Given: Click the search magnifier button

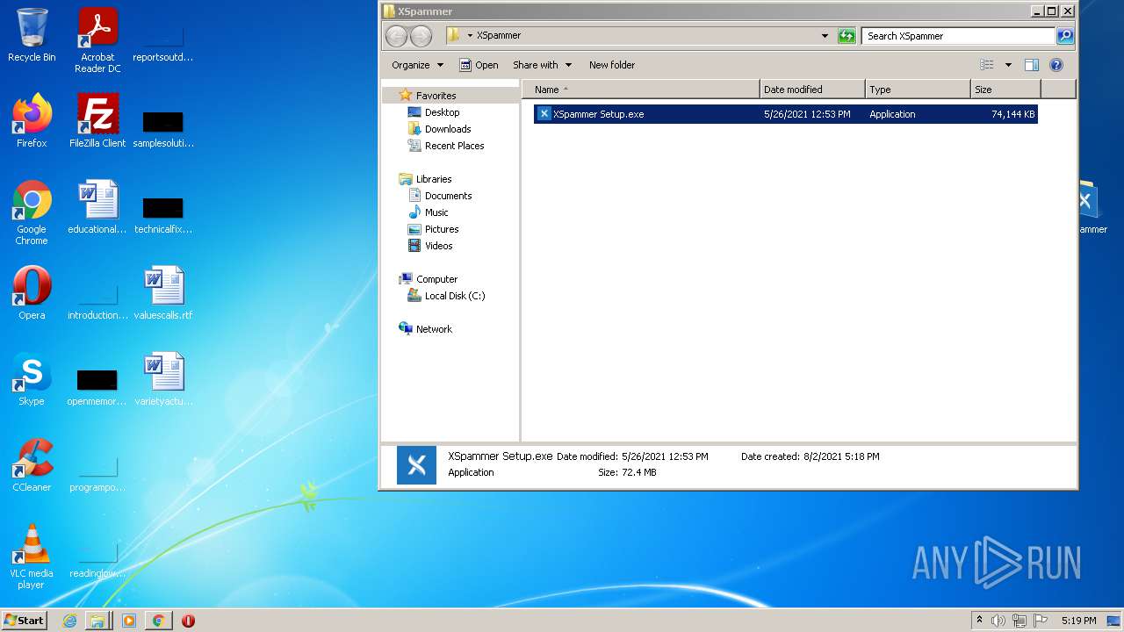Looking at the screenshot, I should coord(1065,36).
